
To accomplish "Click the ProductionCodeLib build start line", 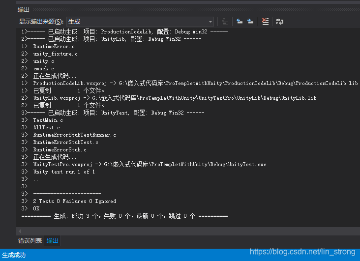I will [x=124, y=31].
